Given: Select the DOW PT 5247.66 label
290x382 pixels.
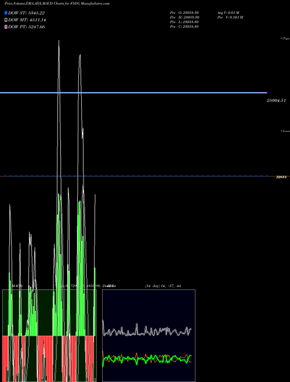Looking at the screenshot, I should (26, 27).
